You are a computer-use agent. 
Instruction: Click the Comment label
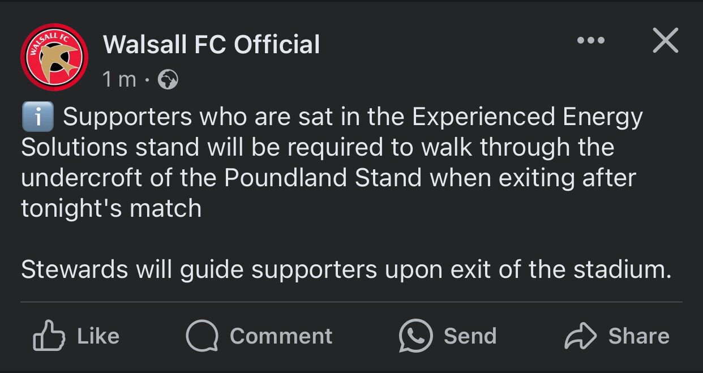point(281,336)
